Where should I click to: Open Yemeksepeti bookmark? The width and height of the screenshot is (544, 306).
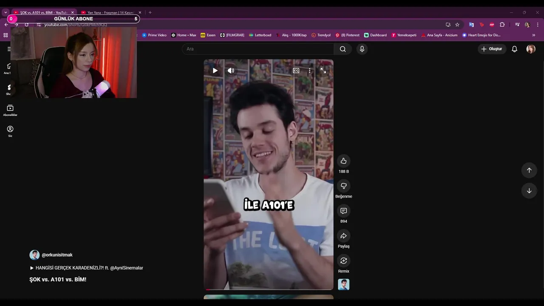[404, 35]
